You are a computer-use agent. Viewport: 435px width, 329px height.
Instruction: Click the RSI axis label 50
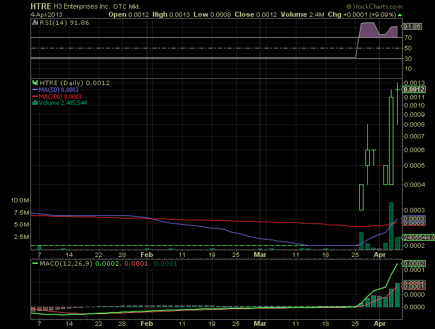click(408, 48)
